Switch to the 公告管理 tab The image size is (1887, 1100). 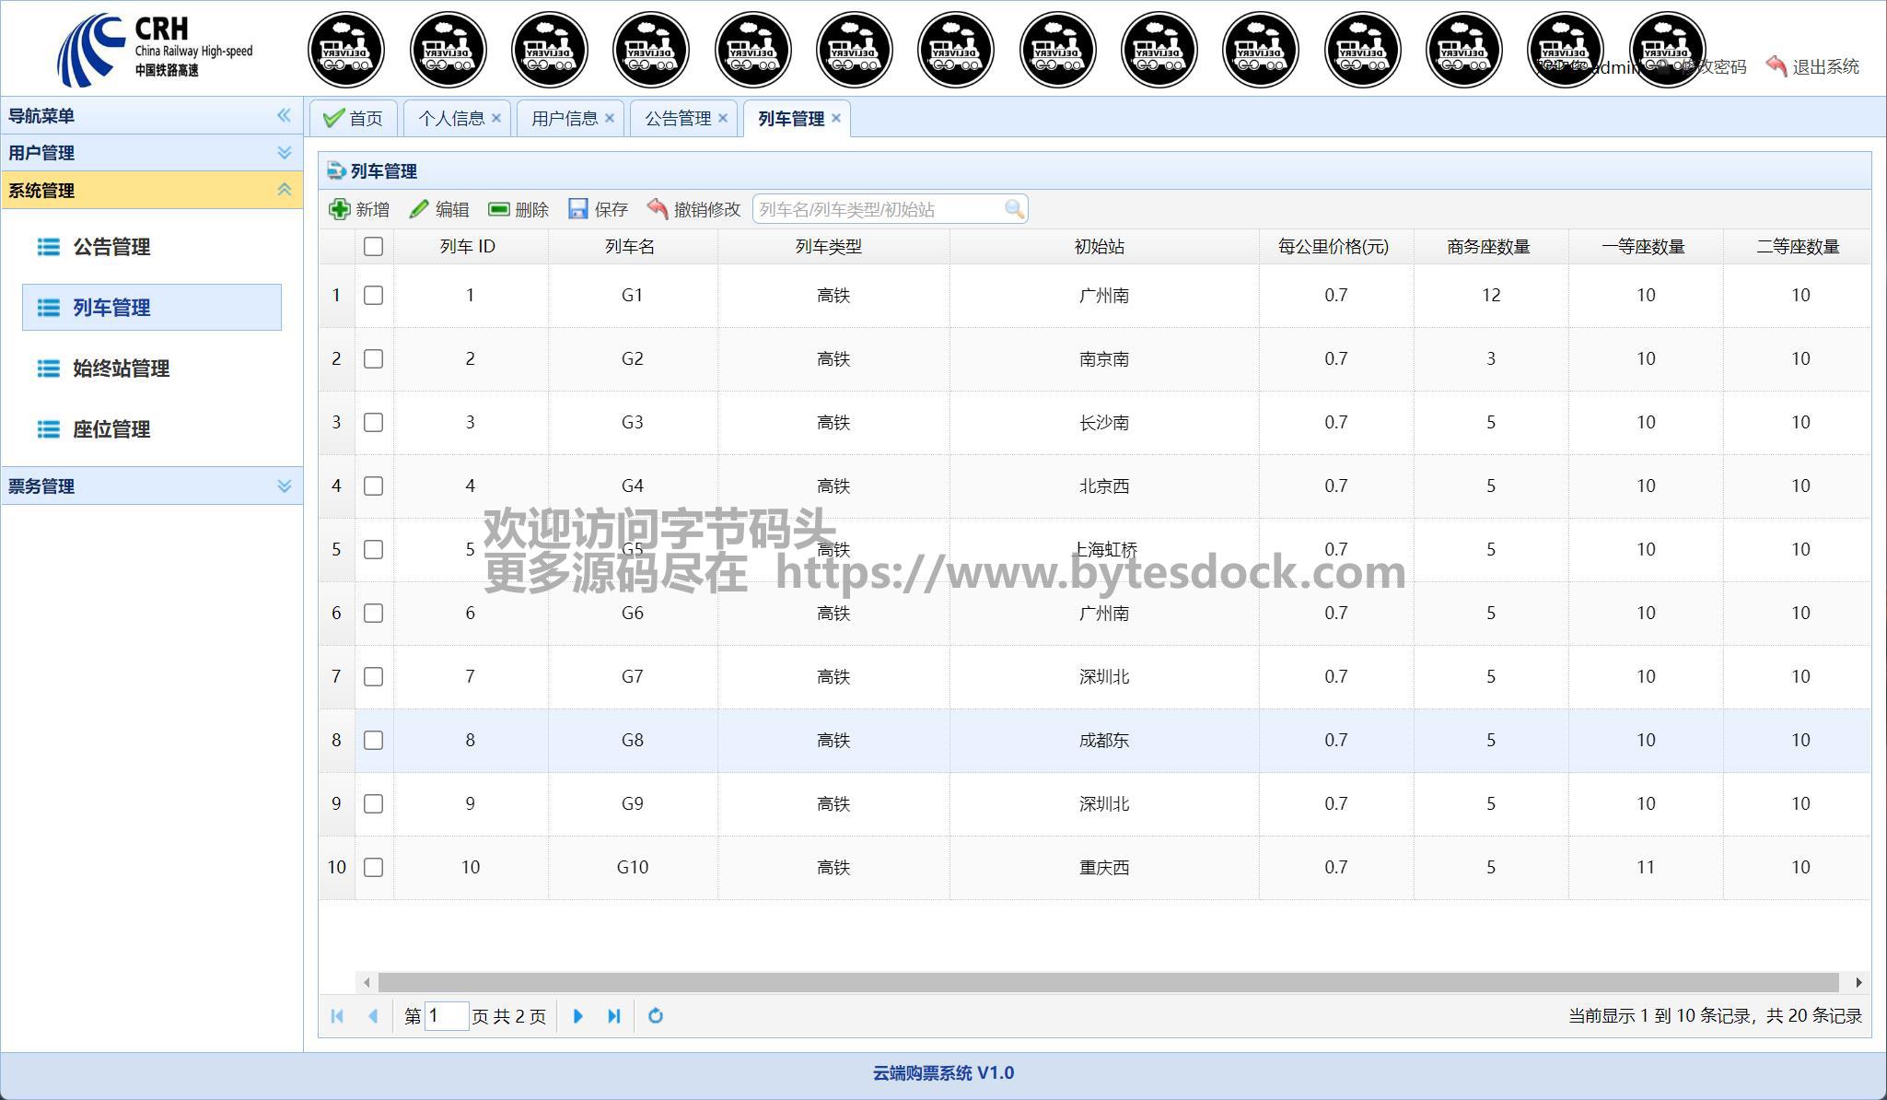coord(678,118)
